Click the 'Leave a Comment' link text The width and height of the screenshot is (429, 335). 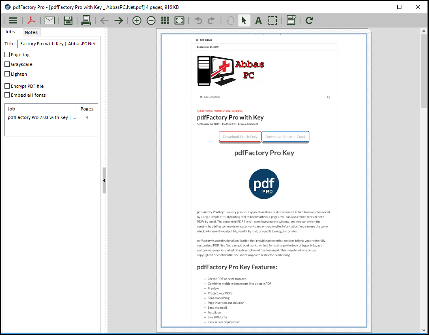tap(248, 124)
